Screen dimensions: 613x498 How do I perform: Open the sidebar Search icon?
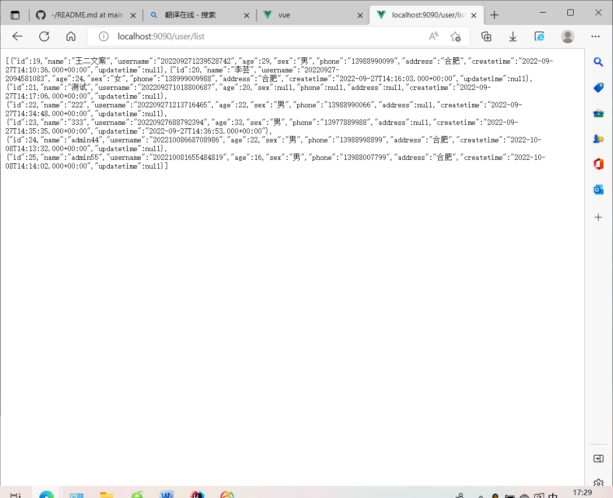[x=598, y=62]
